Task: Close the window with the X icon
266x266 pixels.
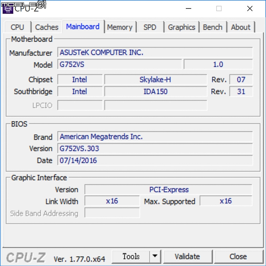Action: pos(250,9)
